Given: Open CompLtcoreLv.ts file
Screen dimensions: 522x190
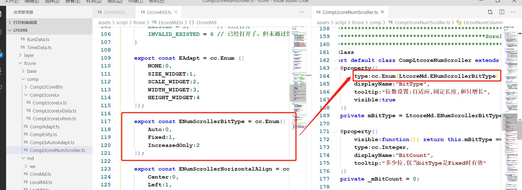Looking at the screenshot, I should [x=50, y=103].
